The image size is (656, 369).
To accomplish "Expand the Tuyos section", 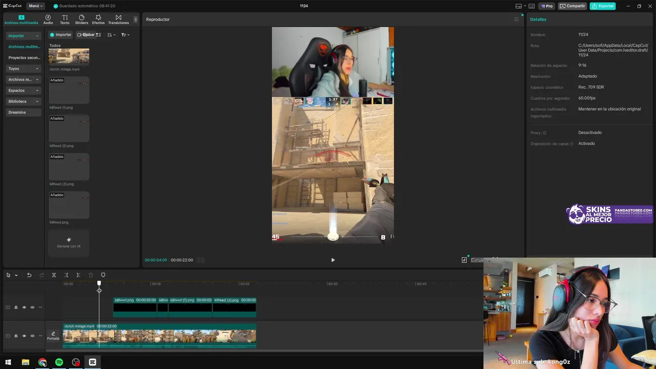I will [x=24, y=69].
